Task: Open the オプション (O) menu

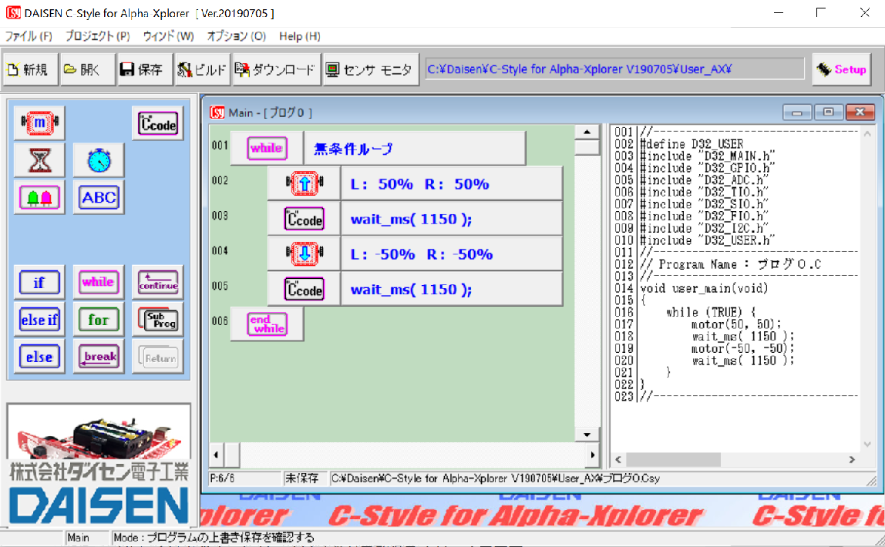Action: coord(237,36)
